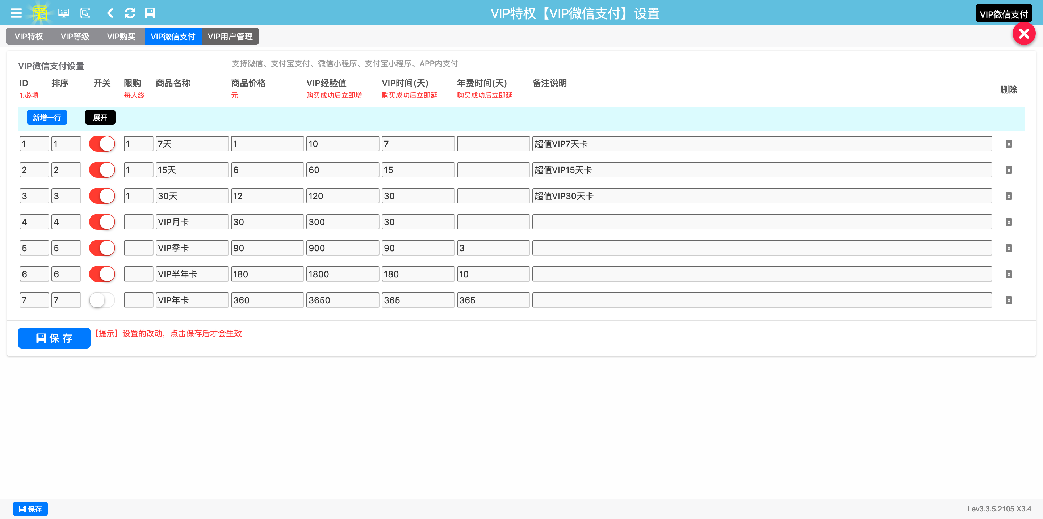The width and height of the screenshot is (1043, 519).
Task: Turn off the 15天 row switch
Action: pyautogui.click(x=102, y=170)
